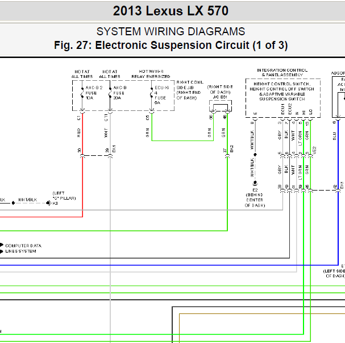The image size is (345, 343).
Task: Click the ground symbol above E2
Action: point(255,183)
